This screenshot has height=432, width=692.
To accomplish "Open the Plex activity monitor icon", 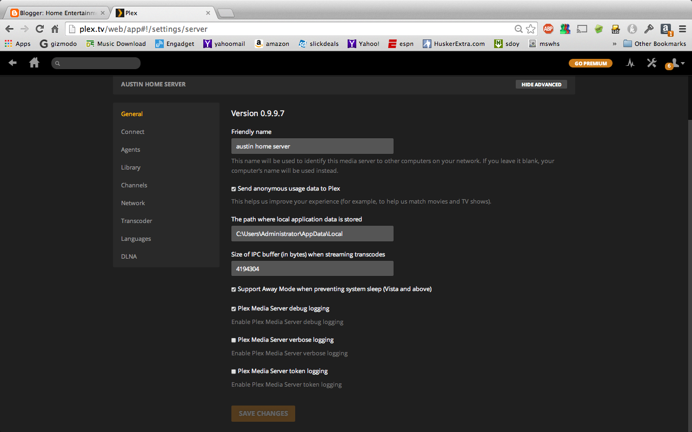I will [630, 63].
